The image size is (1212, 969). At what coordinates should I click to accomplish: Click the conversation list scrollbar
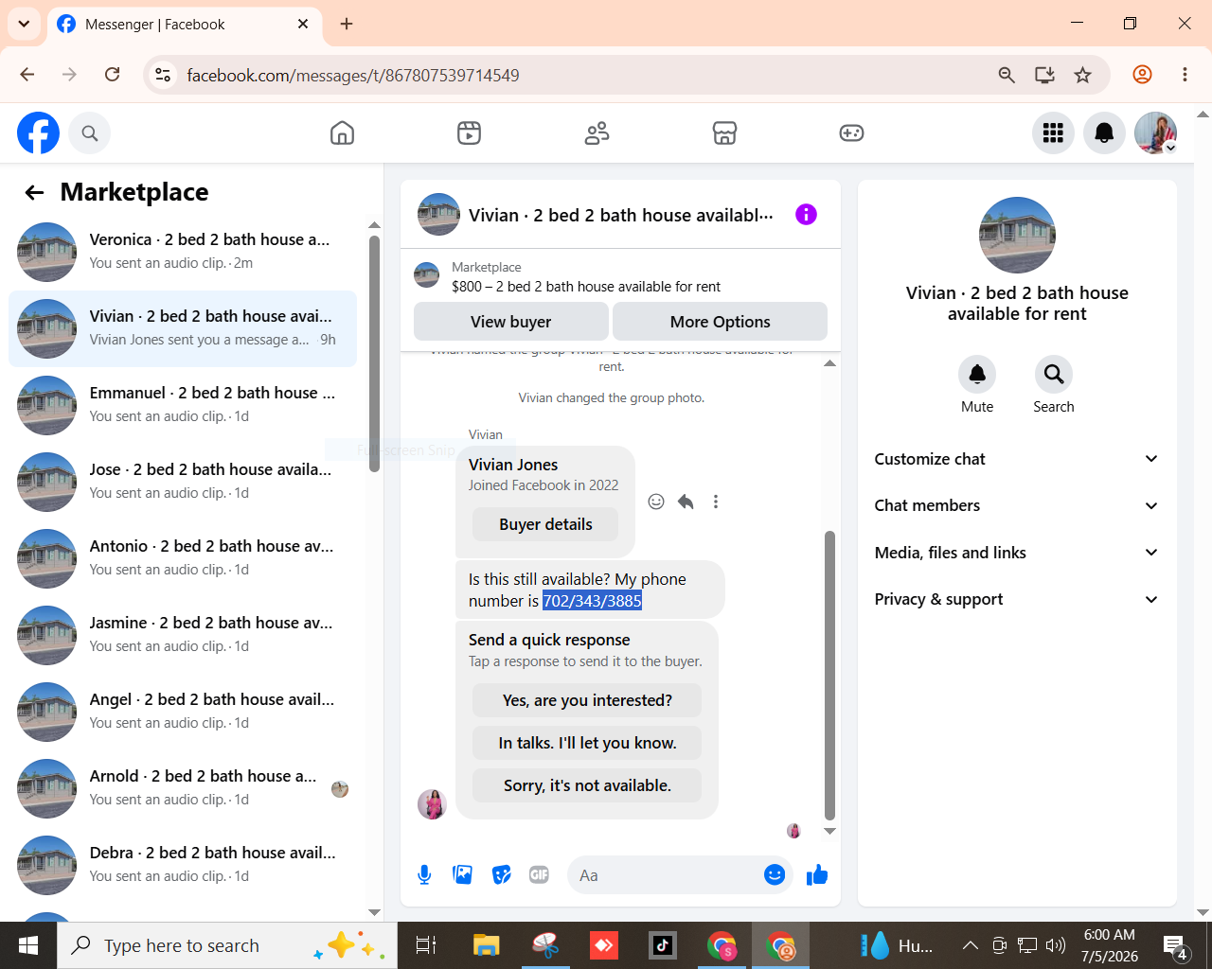pyautogui.click(x=374, y=353)
